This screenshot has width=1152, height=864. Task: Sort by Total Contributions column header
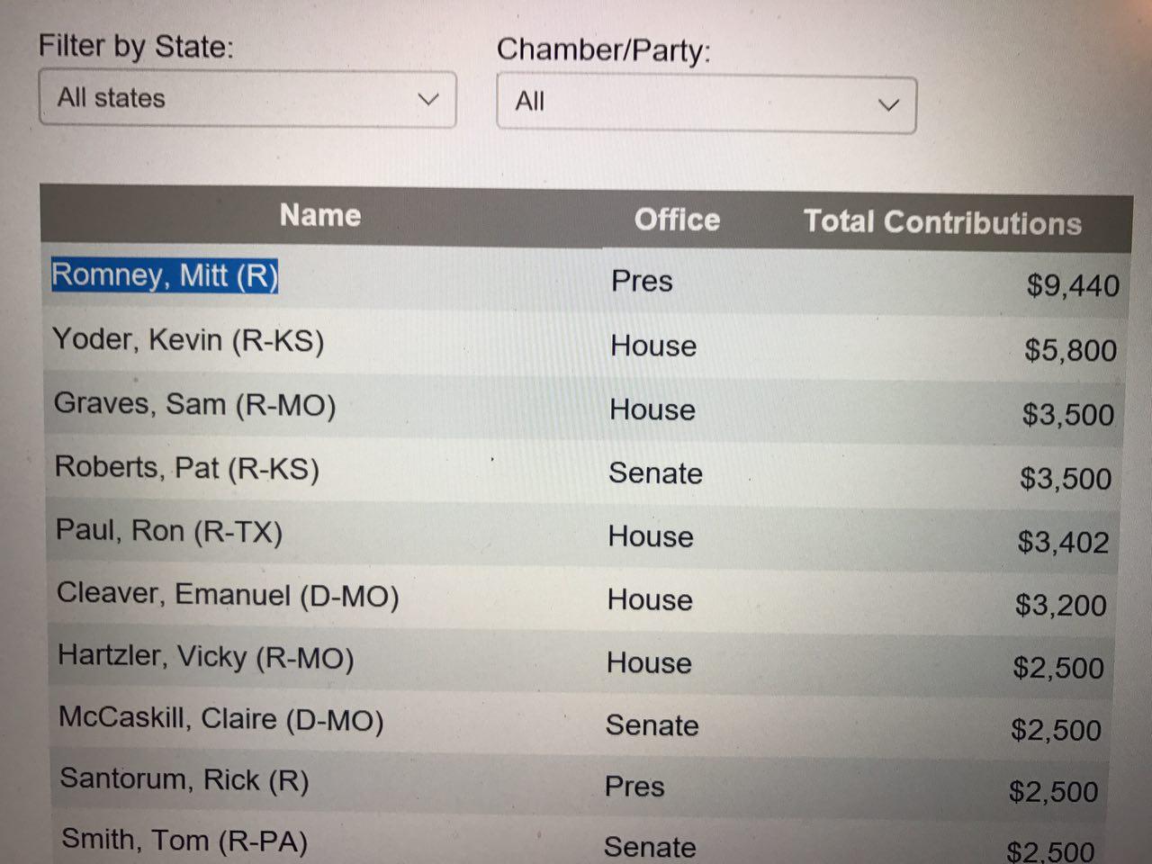click(941, 222)
